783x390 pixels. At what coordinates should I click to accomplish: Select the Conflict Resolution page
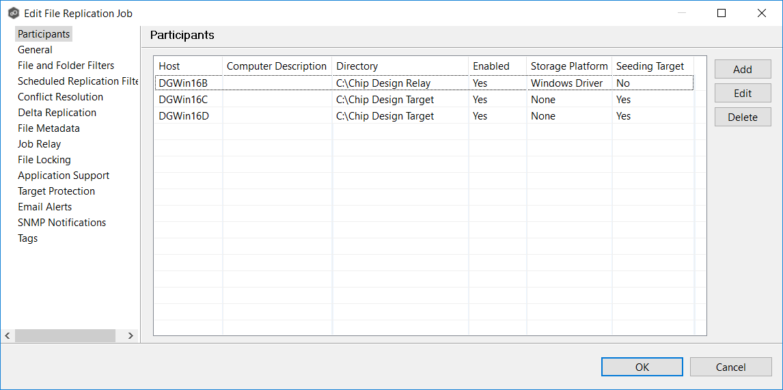60,97
